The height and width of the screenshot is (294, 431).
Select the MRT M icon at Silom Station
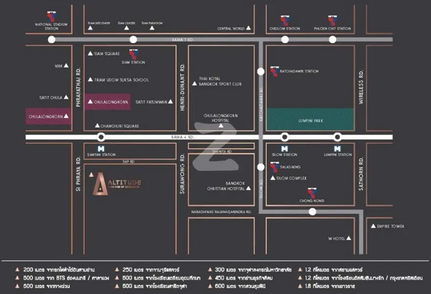coord(285,149)
